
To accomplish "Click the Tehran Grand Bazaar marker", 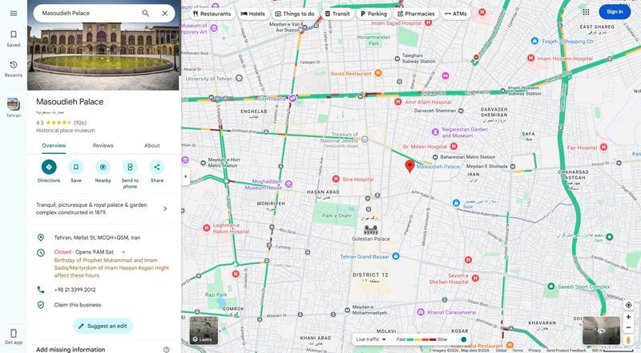I will pos(395,257).
